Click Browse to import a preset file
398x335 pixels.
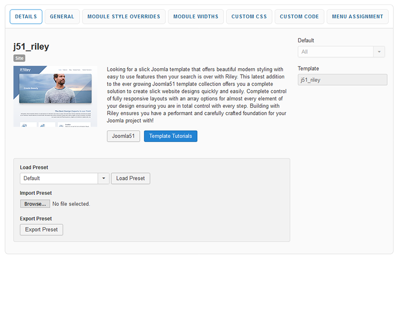[35, 204]
